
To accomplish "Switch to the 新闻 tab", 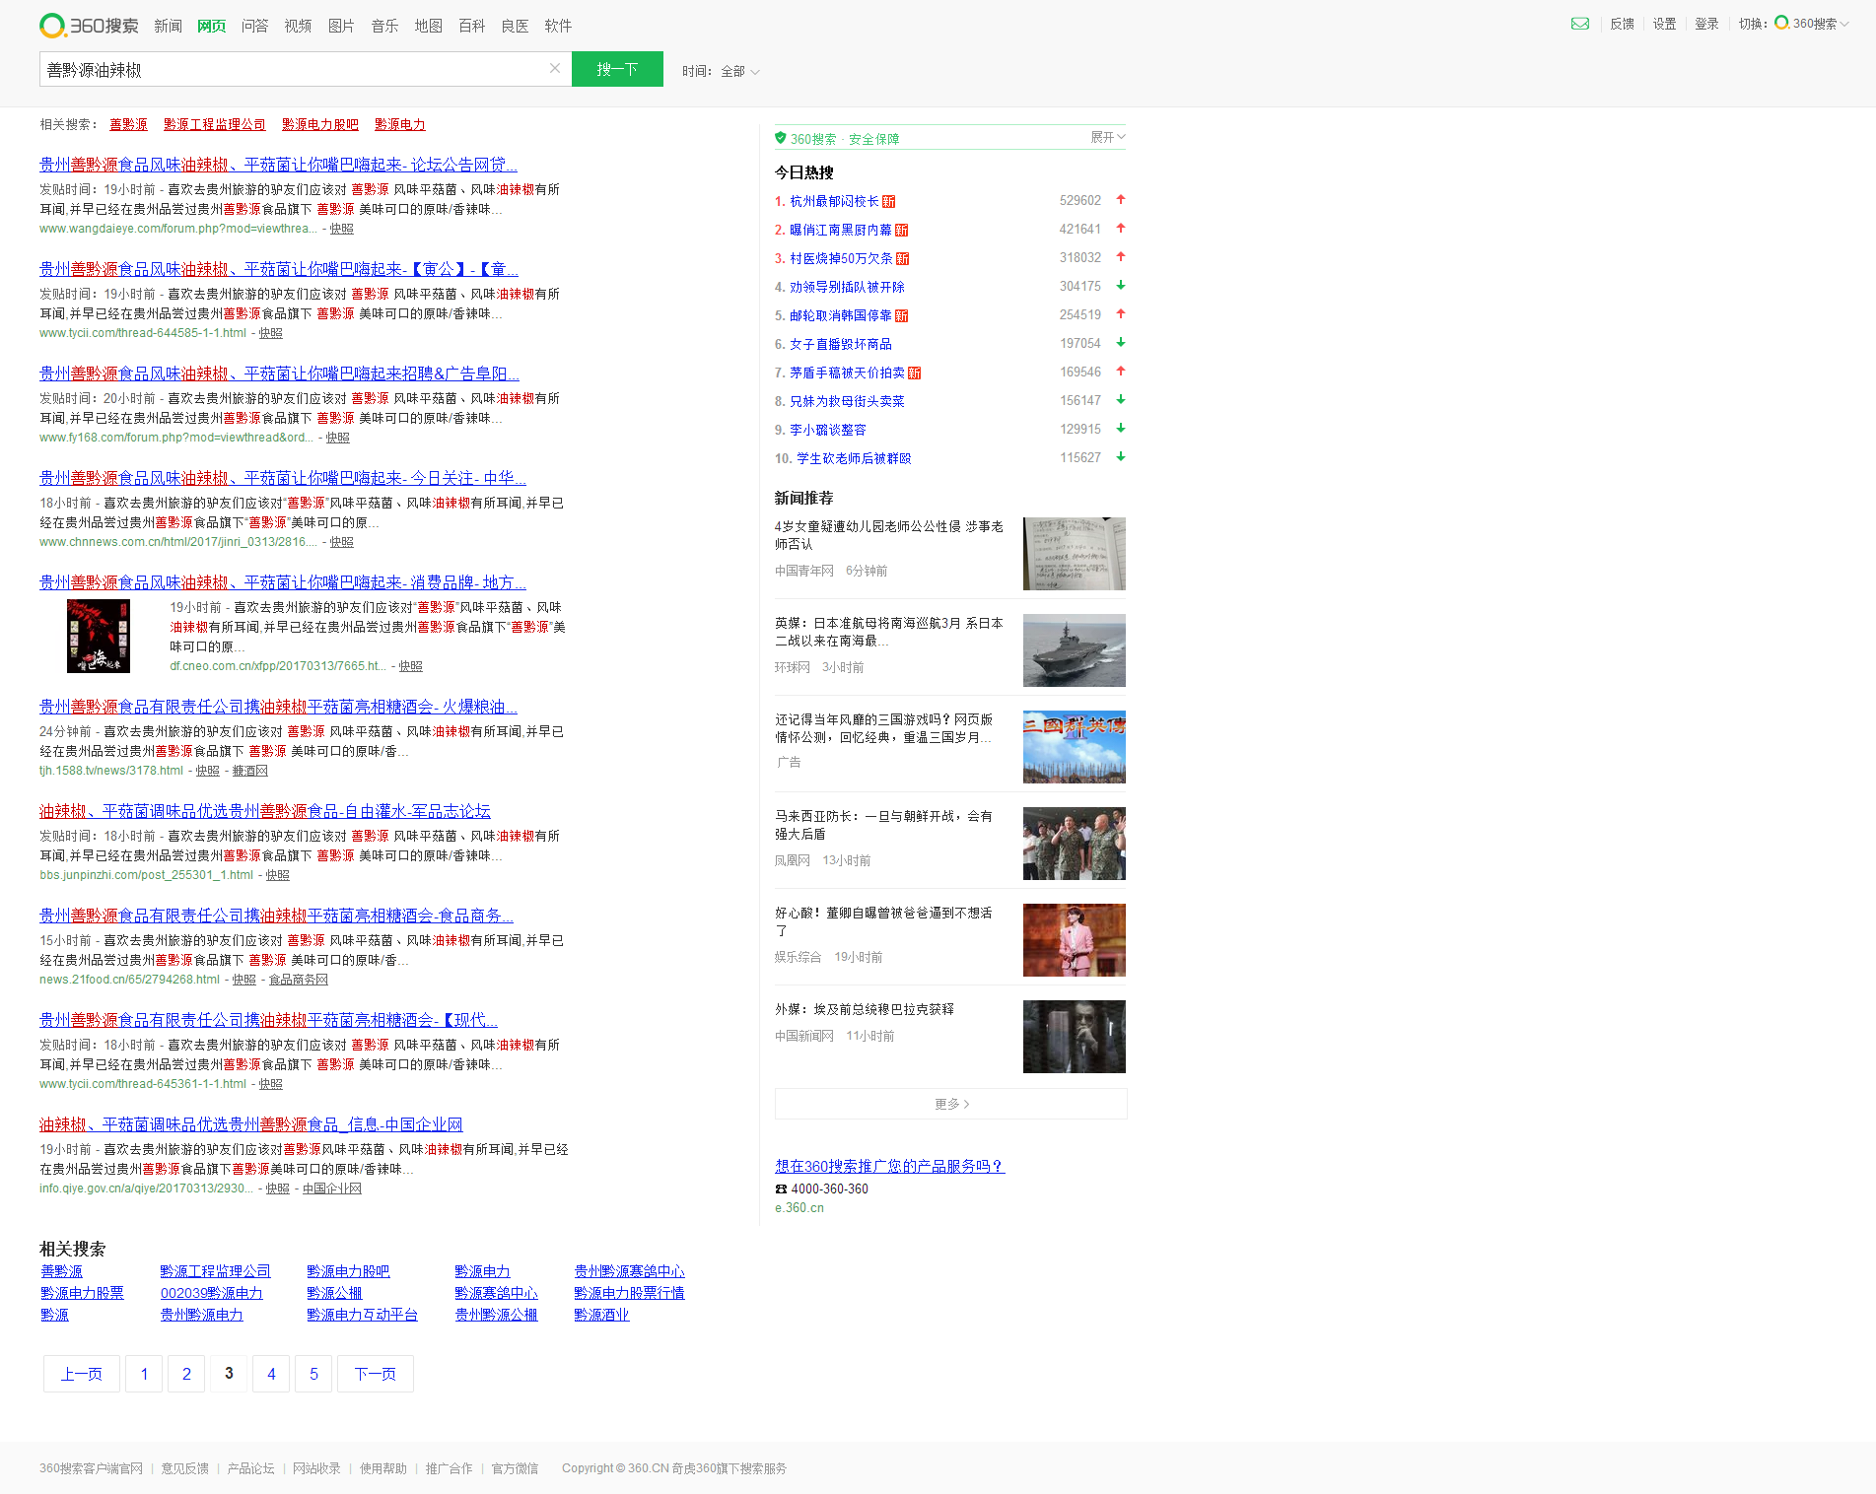I will [168, 26].
